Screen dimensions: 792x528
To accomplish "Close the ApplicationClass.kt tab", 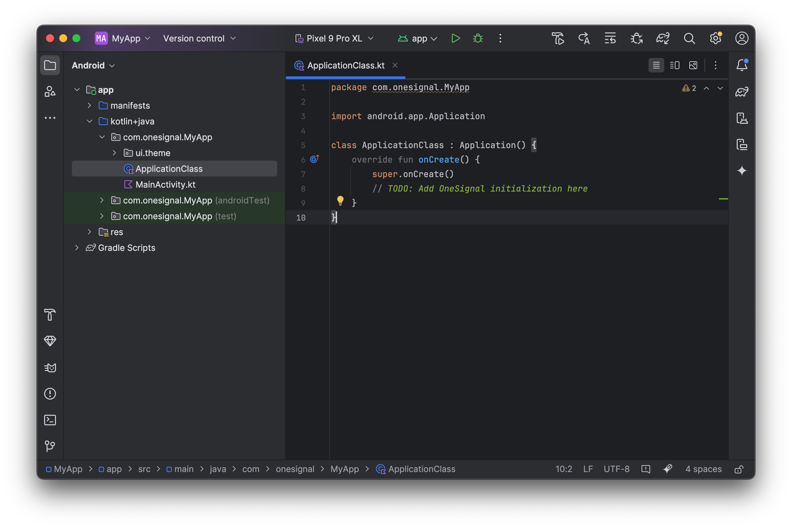I will click(x=395, y=65).
